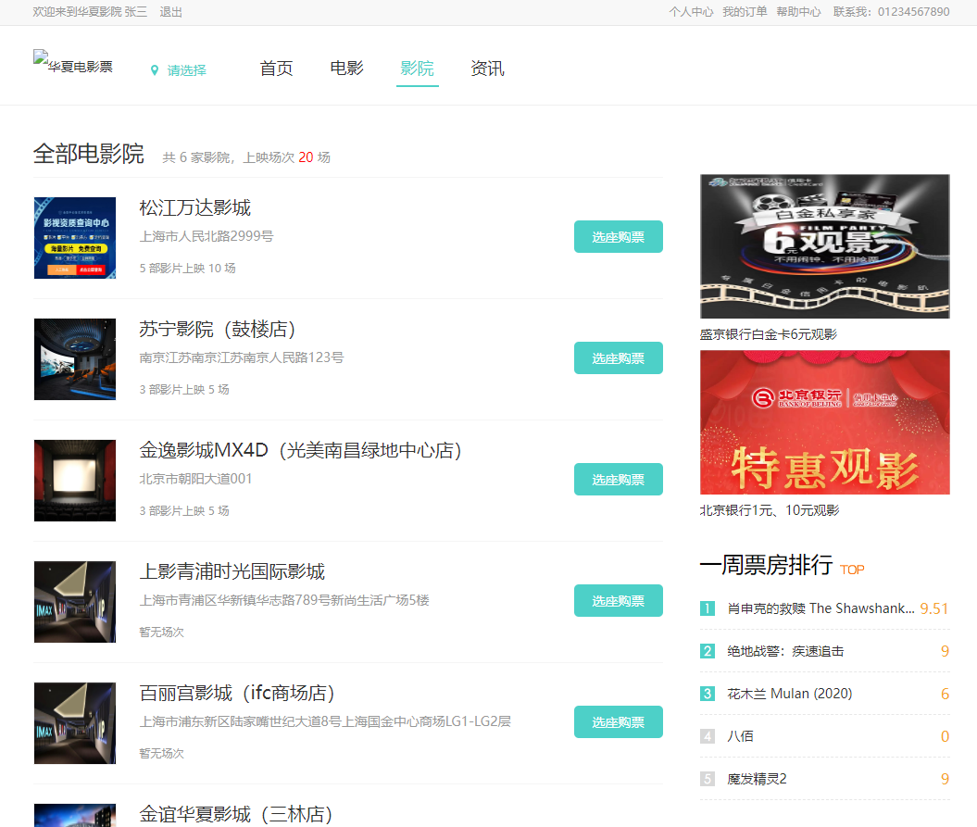Click the grey rank 4 badge

click(708, 736)
